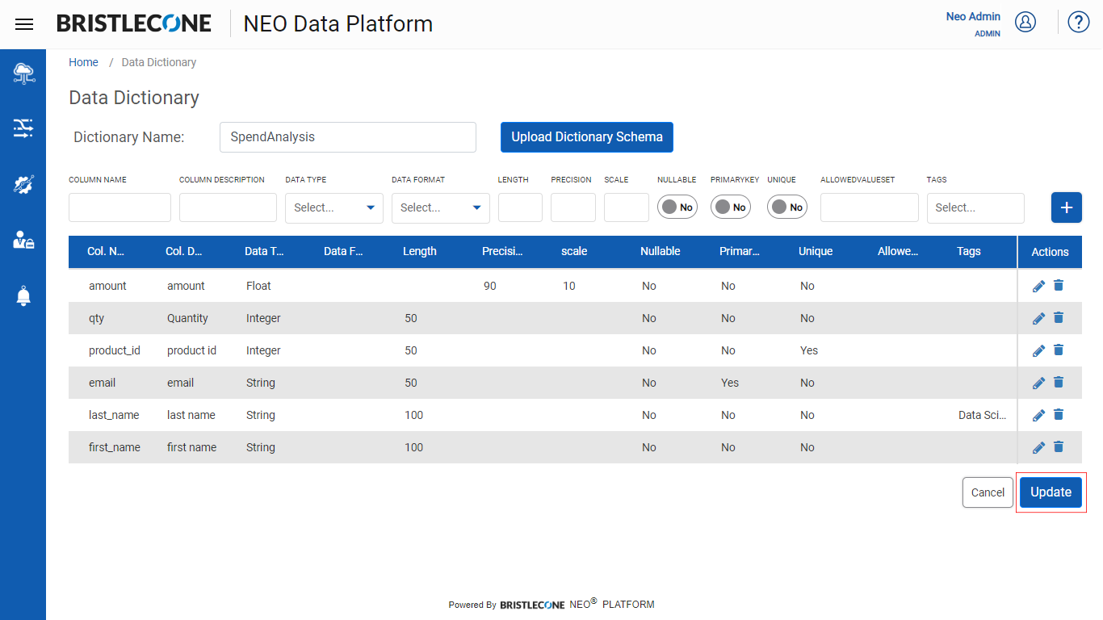Toggle the Unique switch
Viewport: 1103px width, 620px height.
tap(787, 207)
